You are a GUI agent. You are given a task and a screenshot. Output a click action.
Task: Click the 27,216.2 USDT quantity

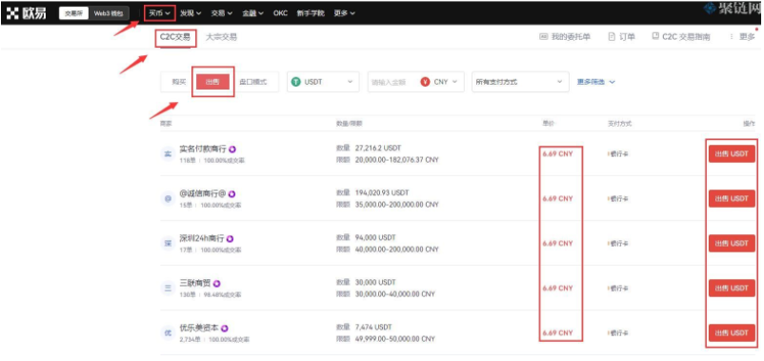pyautogui.click(x=378, y=148)
